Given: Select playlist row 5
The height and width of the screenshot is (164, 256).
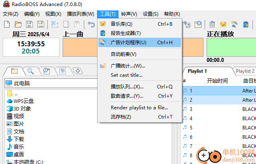Looking at the screenshot, I should pos(219,127).
